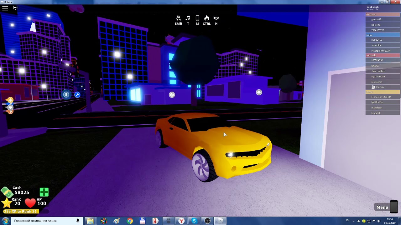Open Google Chrome from the taskbar
The width and height of the screenshot is (401, 225).
pyautogui.click(x=130, y=221)
